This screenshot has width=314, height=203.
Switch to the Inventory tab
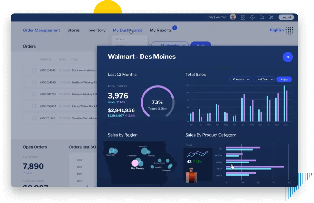96,30
